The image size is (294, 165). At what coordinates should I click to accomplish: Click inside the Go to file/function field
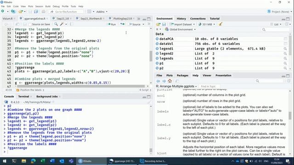(66, 11)
